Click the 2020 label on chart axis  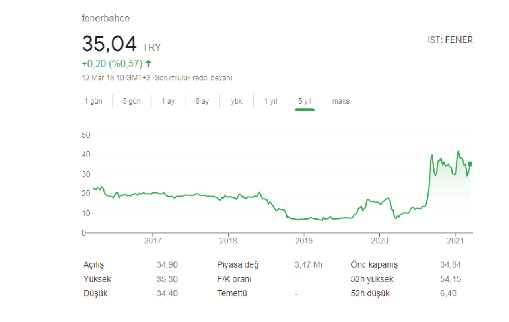[379, 241]
